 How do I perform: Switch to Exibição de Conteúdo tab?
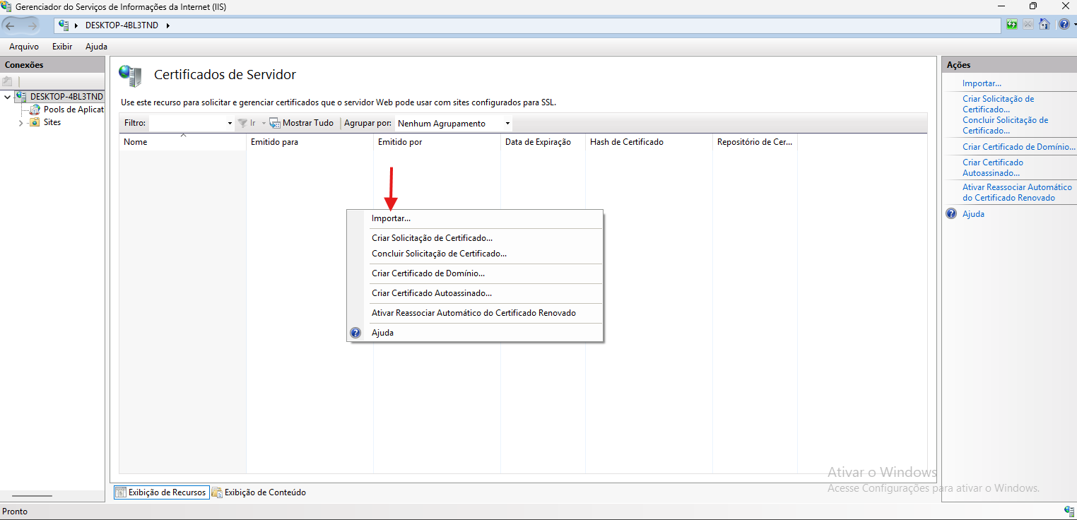(259, 492)
